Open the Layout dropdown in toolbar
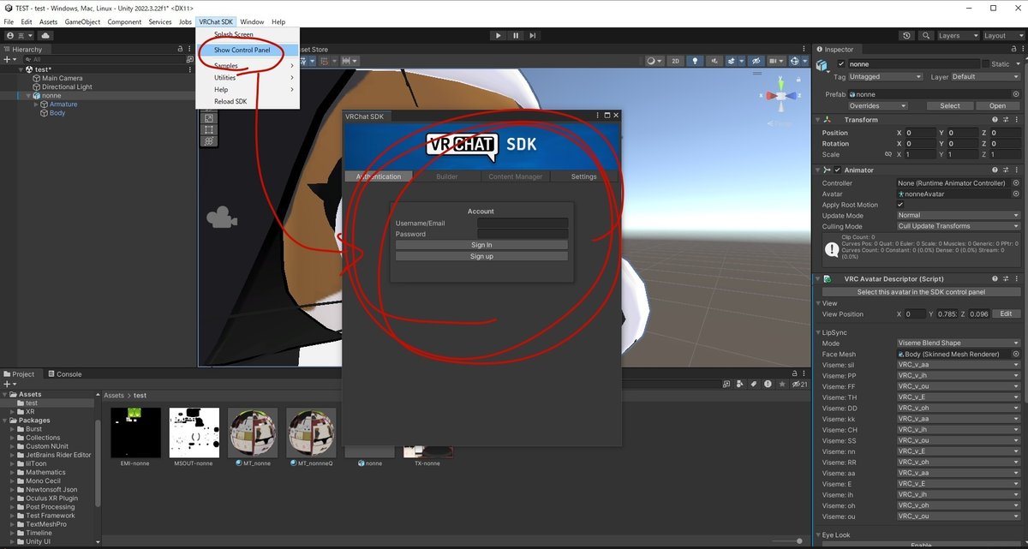1028x549 pixels. [1002, 36]
